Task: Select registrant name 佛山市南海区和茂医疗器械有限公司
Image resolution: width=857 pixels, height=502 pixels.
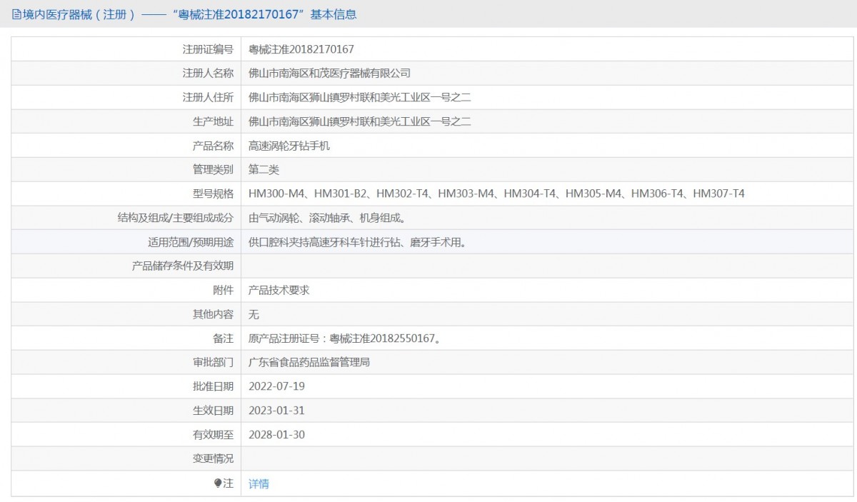Action: tap(329, 73)
